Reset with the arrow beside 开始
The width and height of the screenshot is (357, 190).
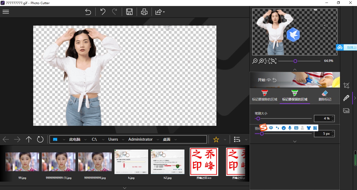coord(275,80)
